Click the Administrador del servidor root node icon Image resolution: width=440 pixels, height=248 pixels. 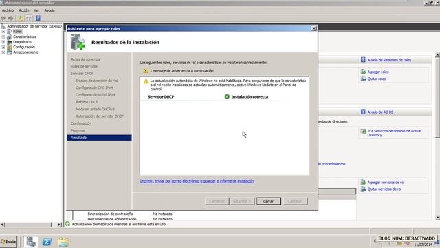(x=3, y=26)
